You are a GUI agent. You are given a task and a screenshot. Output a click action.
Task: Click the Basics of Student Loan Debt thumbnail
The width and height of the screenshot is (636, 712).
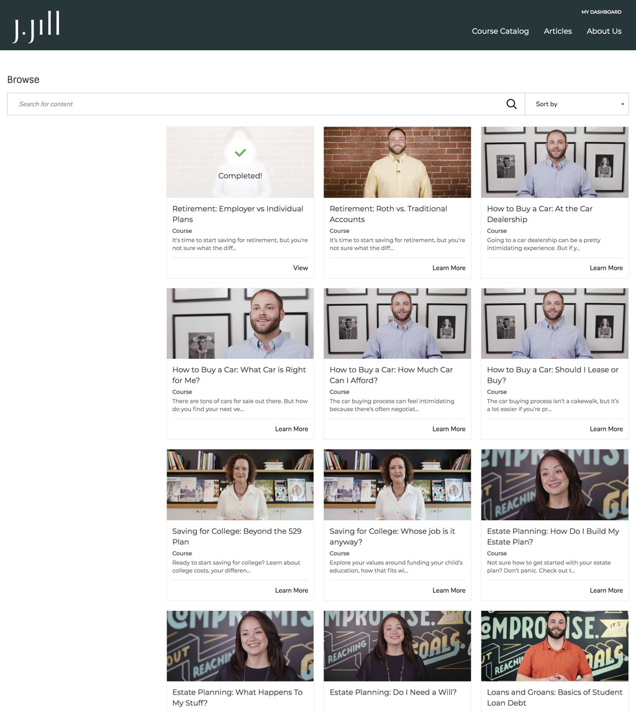pos(555,646)
